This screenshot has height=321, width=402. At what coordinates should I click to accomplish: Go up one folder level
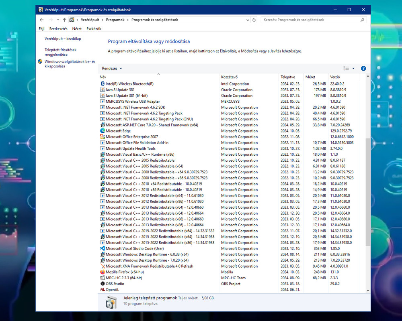(x=64, y=20)
